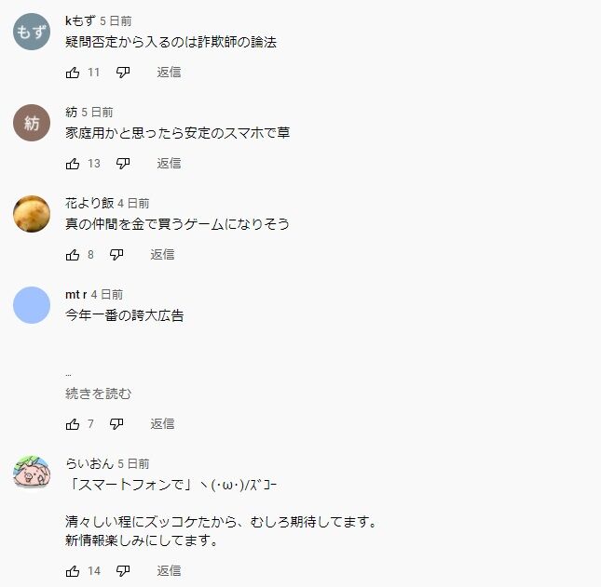Like らいおん's comment with 14 likes
The image size is (601, 587).
73,571
